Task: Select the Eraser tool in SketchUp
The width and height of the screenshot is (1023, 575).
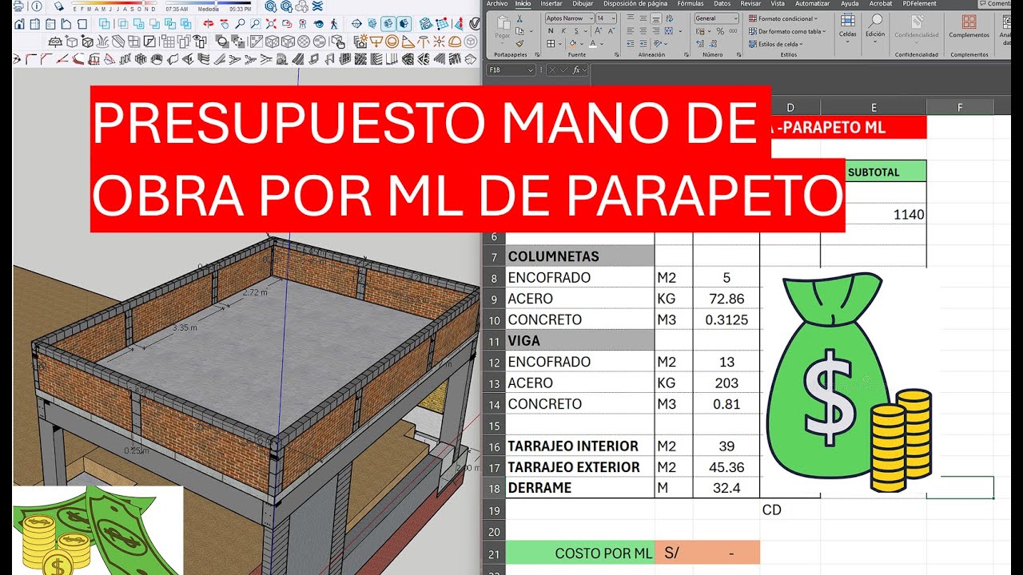Action: pos(59,6)
